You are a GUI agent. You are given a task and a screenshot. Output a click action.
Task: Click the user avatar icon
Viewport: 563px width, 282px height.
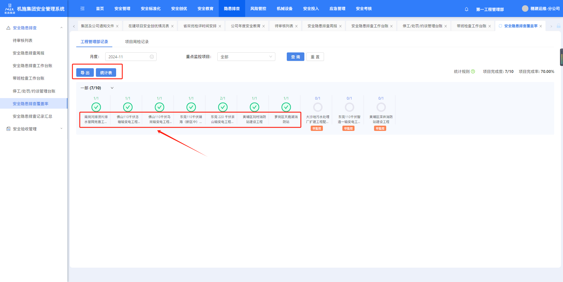pos(525,9)
